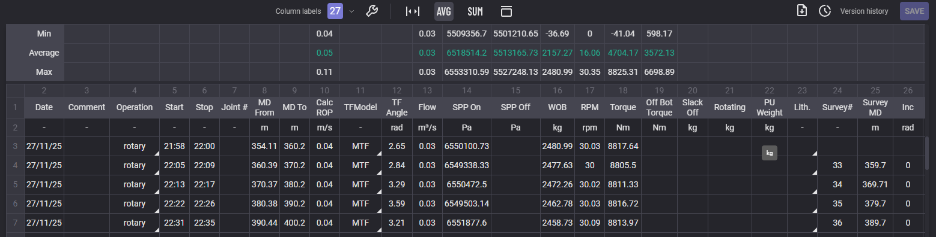Click the fit column width arrows icon
Image resolution: width=936 pixels, height=237 pixels.
click(412, 11)
